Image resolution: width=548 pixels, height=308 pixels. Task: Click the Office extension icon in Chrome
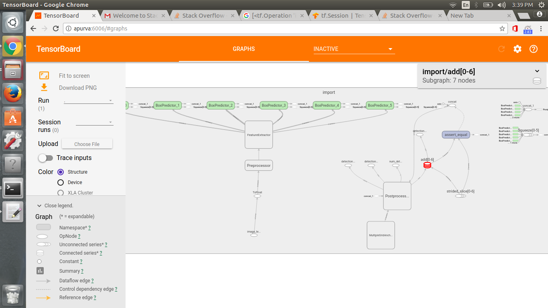click(516, 28)
